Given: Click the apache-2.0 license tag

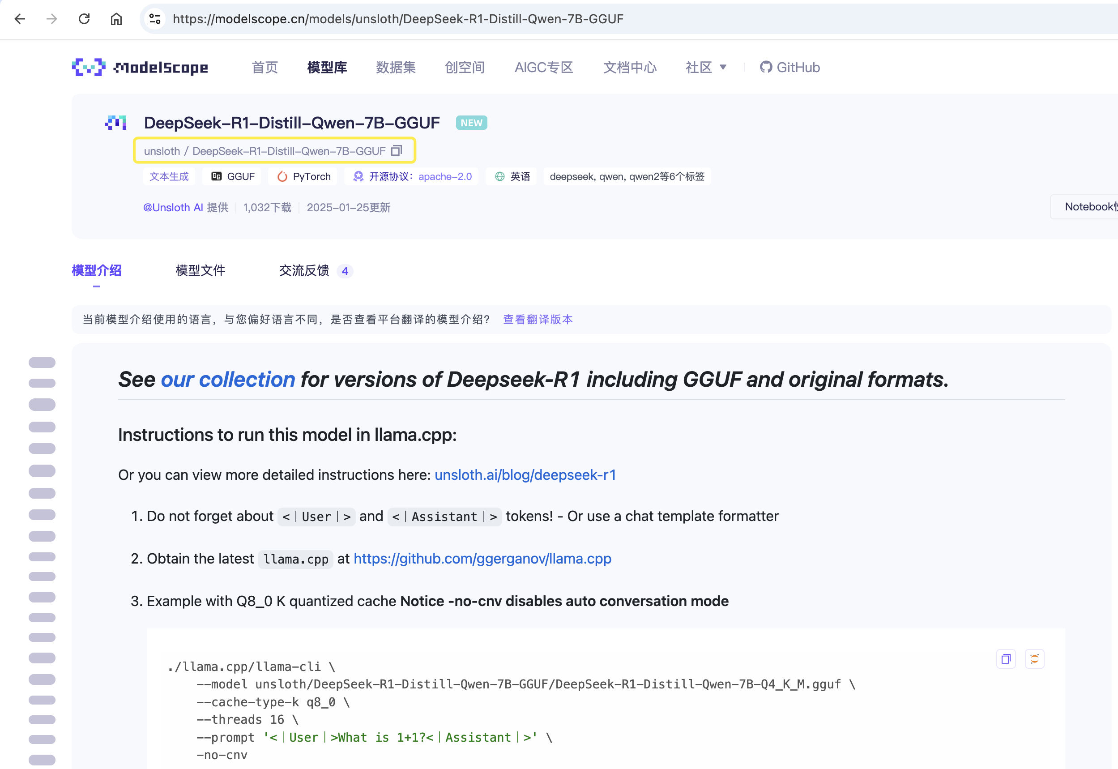Looking at the screenshot, I should pyautogui.click(x=412, y=177).
